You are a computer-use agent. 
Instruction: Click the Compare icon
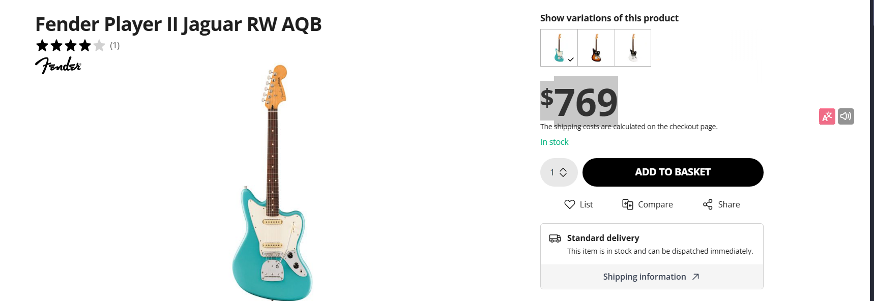pyautogui.click(x=628, y=204)
